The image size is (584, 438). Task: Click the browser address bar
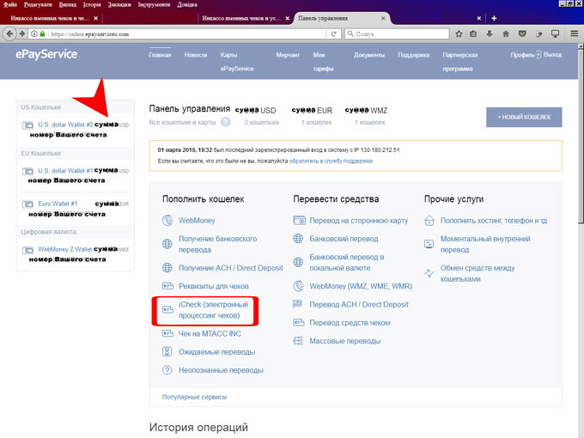[186, 33]
